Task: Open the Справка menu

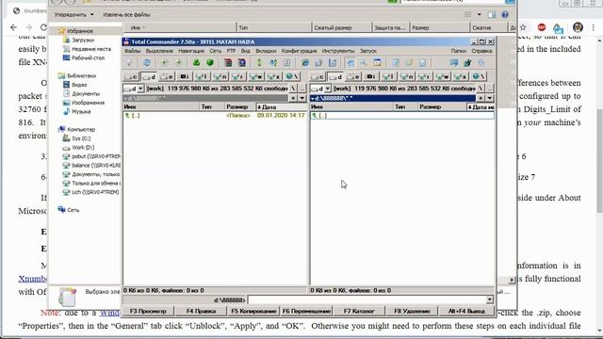Action: point(481,51)
